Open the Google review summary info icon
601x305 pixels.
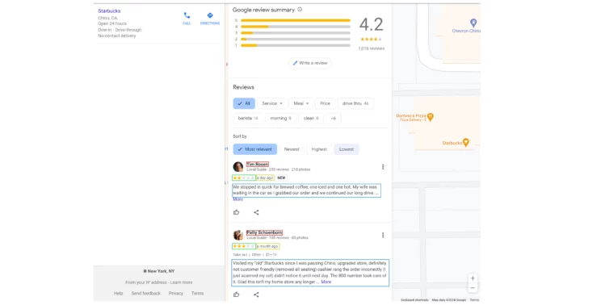point(300,10)
